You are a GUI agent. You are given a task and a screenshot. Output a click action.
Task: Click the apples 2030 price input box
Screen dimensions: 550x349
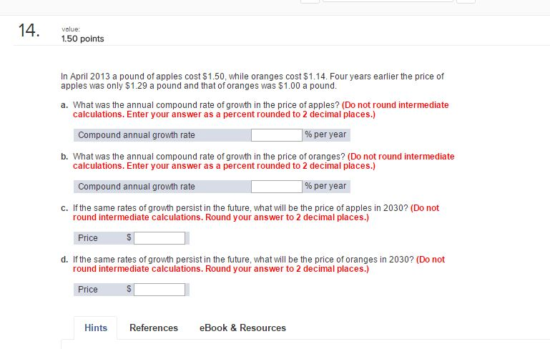[159, 238]
